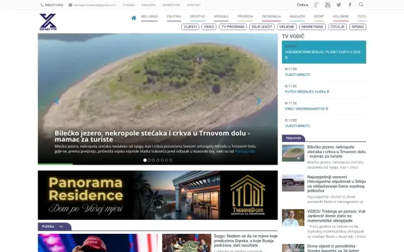The height and width of the screenshot is (252, 404).
Task: Go to the previous slide arrow
Action: (57, 101)
